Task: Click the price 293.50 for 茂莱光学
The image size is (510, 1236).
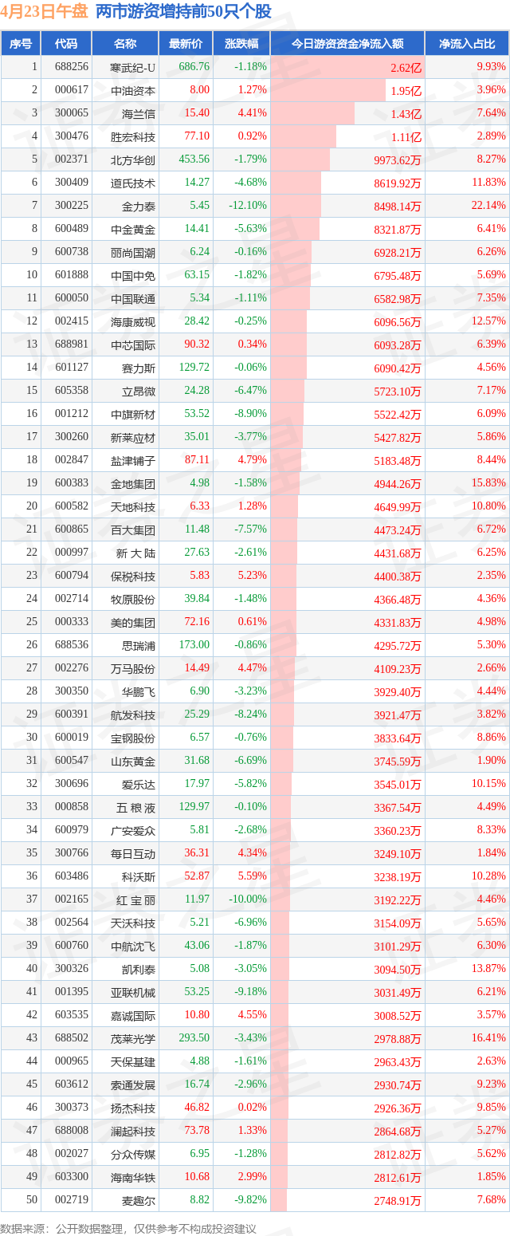Action: (x=194, y=1038)
